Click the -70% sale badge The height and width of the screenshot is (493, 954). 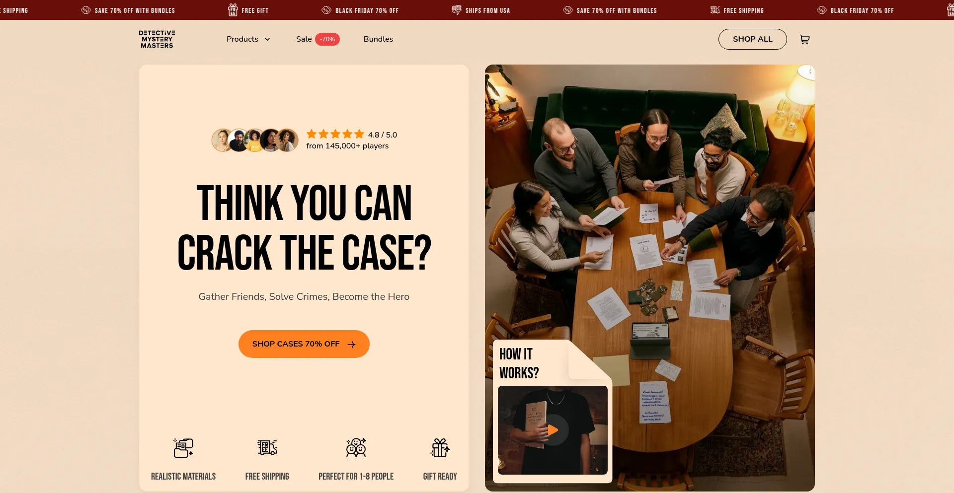tap(327, 39)
